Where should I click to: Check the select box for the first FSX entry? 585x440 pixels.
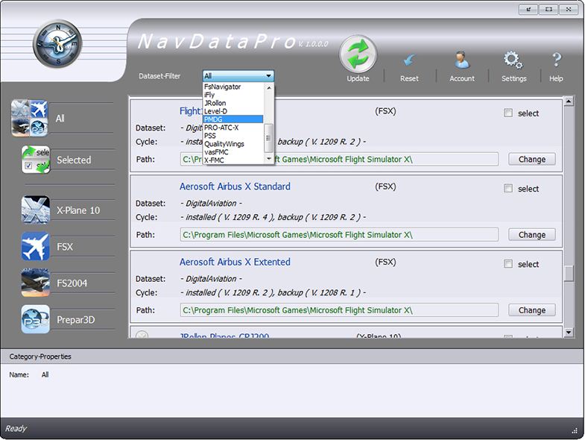click(x=508, y=113)
